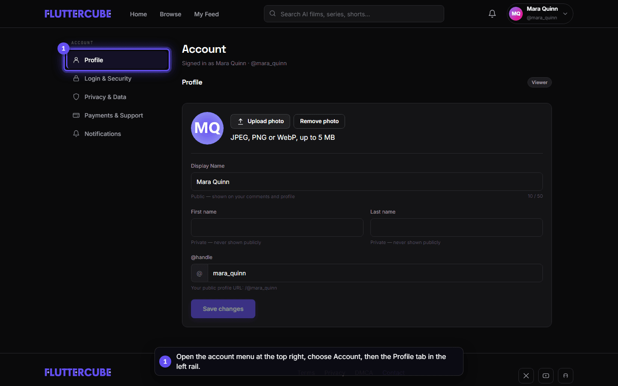Click the person icon beside Profile
This screenshot has width=618, height=386.
[x=76, y=60]
